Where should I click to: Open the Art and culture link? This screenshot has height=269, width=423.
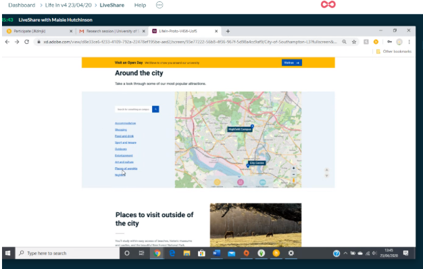[x=124, y=162]
